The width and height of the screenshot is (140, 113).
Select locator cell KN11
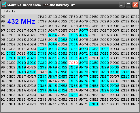125,104
